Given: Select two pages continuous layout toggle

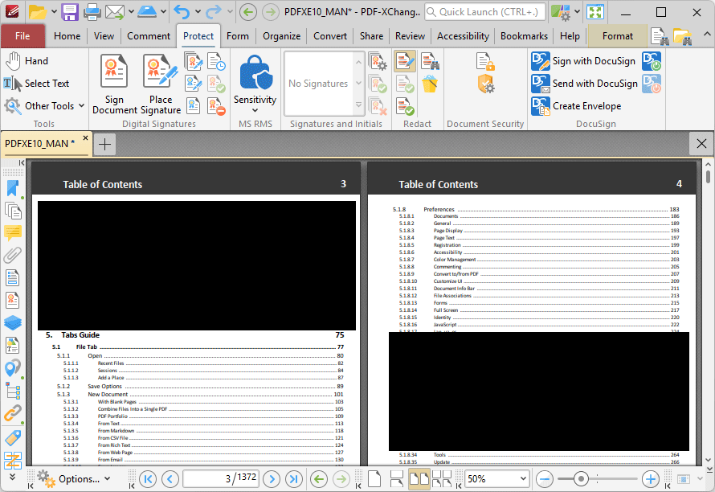Looking at the screenshot, I should coord(441,479).
